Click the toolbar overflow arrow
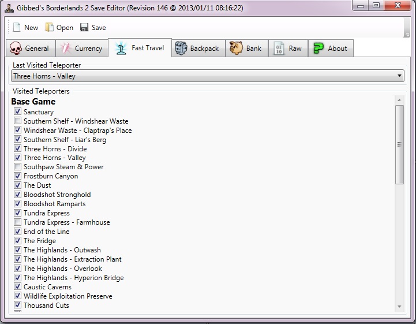 click(406, 35)
